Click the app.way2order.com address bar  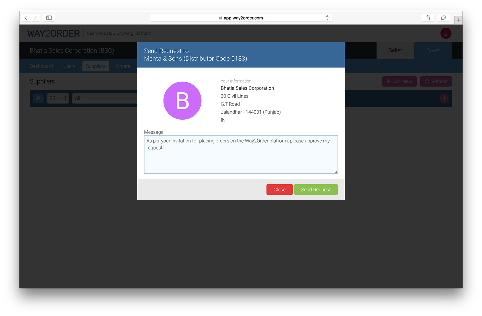(x=241, y=18)
